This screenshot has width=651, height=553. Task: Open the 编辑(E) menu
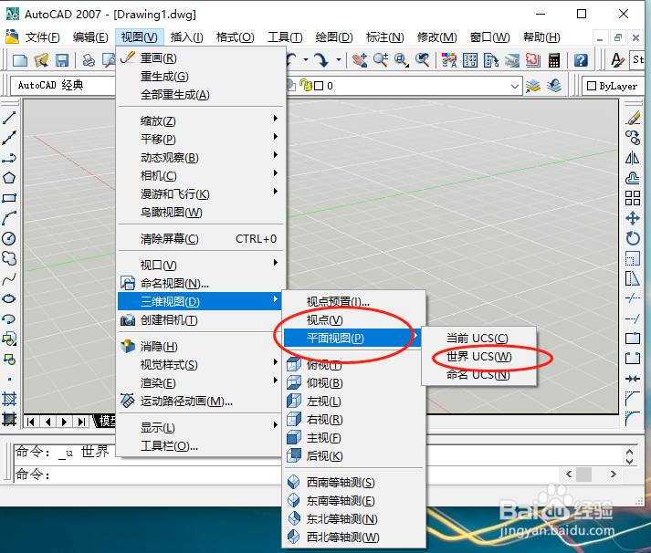click(90, 37)
